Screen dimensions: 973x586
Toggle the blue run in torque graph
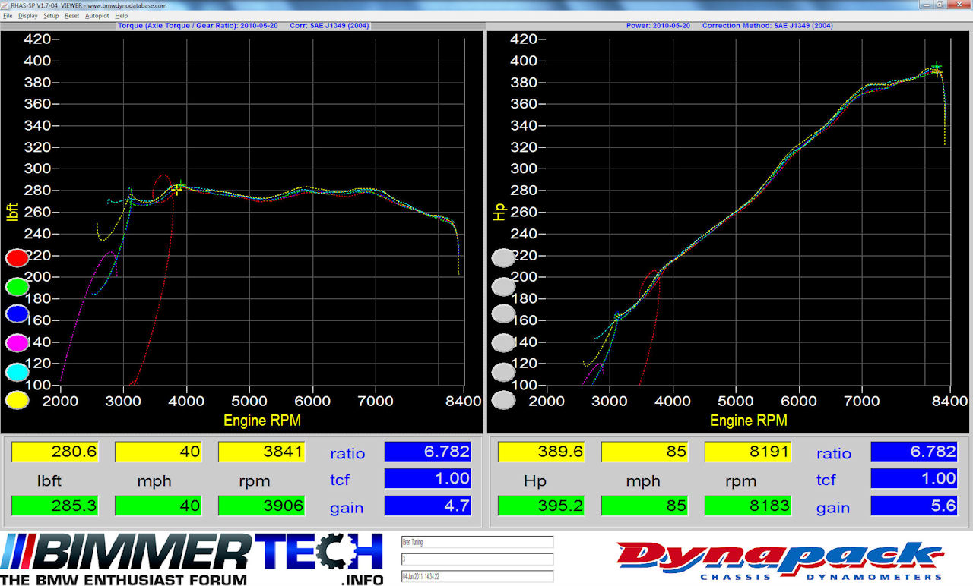(17, 314)
